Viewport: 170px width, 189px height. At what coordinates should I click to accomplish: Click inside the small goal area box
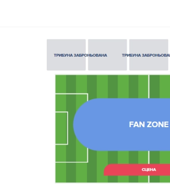(61, 128)
